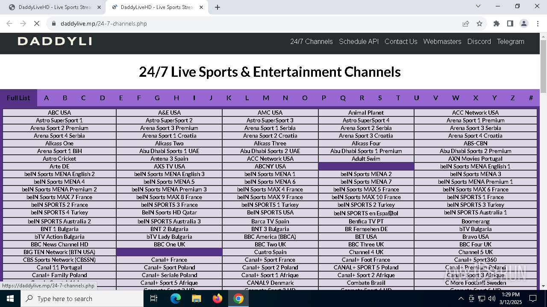Open Google Chrome on the taskbar

(x=238, y=298)
